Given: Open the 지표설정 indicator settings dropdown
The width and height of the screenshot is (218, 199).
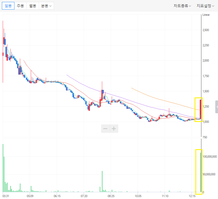Looking at the screenshot, I should (x=205, y=6).
